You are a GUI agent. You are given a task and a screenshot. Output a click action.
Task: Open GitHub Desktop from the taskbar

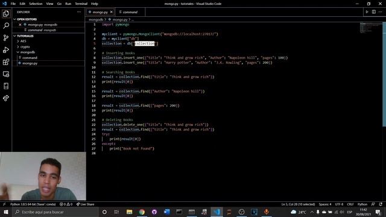pos(154,212)
